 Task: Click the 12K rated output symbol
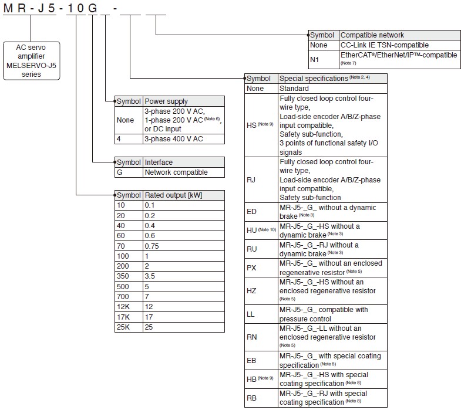128,307
